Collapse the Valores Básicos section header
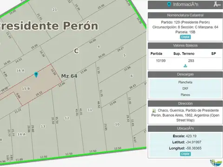Screen dimensions: 223x167 185,45
